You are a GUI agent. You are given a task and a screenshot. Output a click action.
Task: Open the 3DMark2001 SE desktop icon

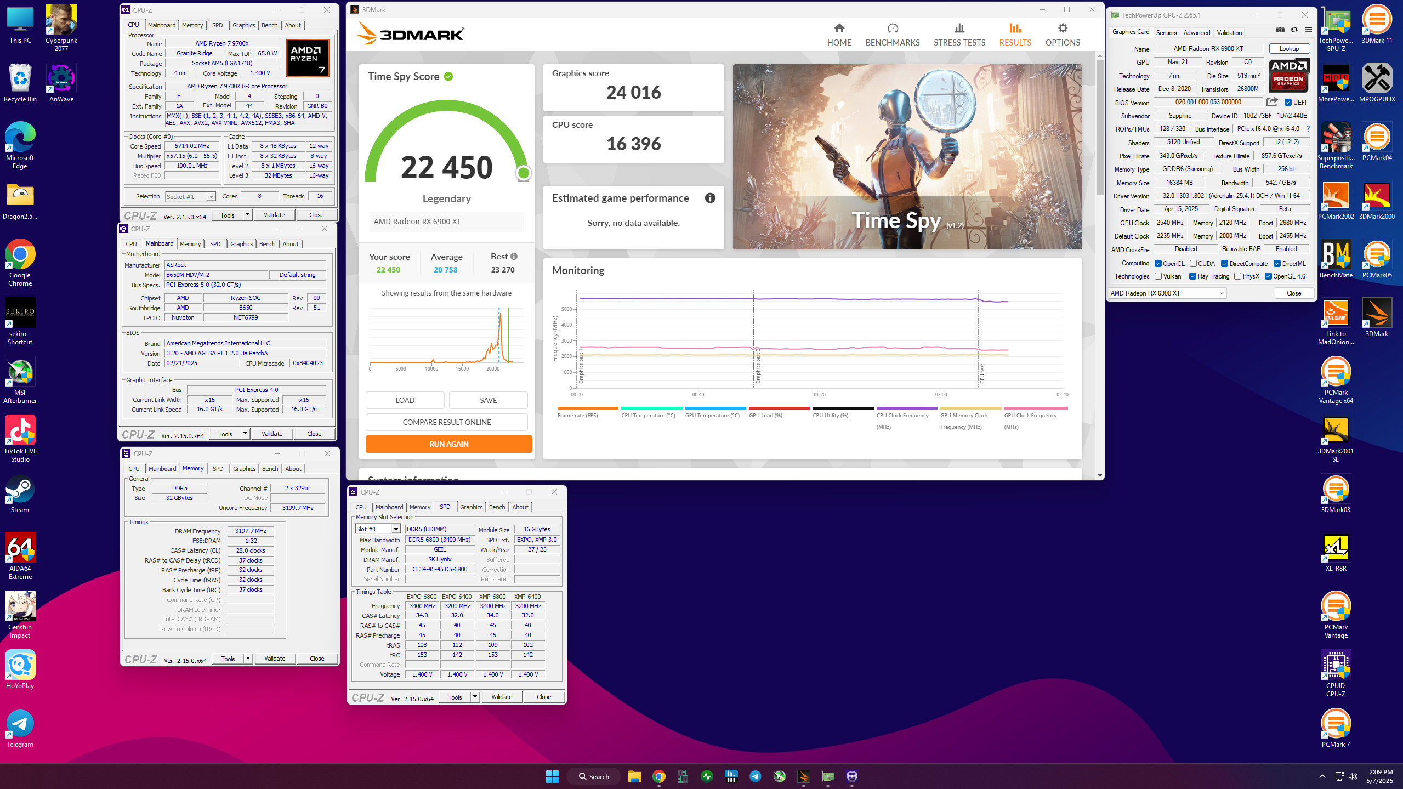tap(1336, 439)
